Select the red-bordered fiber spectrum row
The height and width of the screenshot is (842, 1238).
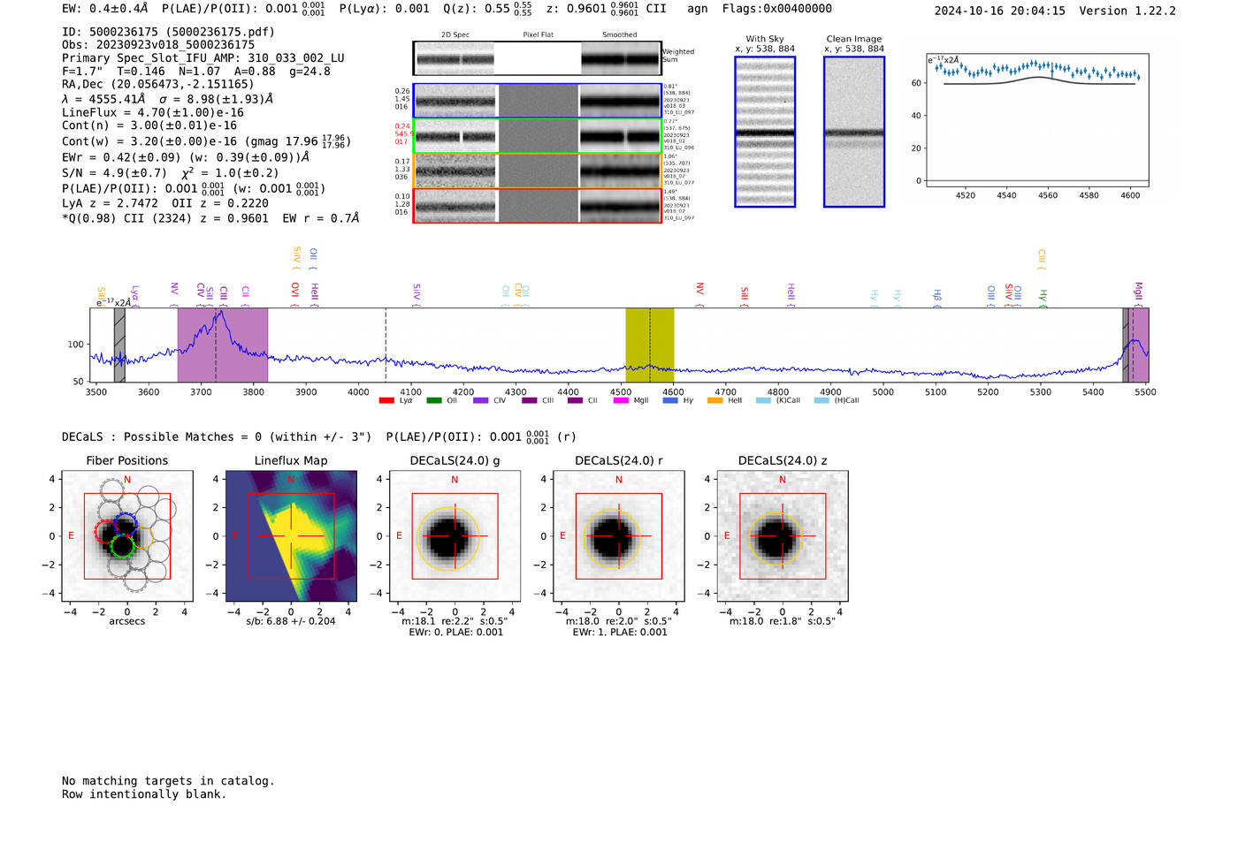point(537,205)
